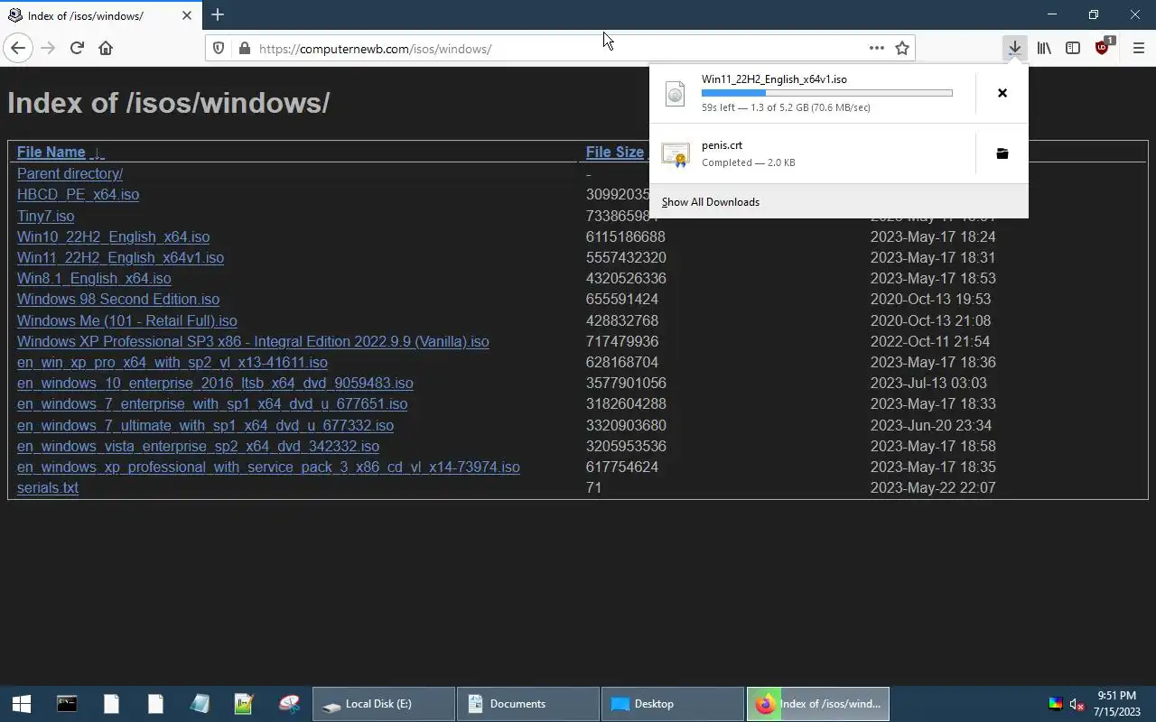The height and width of the screenshot is (722, 1156).
Task: Download en_win_xp_pro_x64_with_sp2 iso
Action: coord(172,362)
